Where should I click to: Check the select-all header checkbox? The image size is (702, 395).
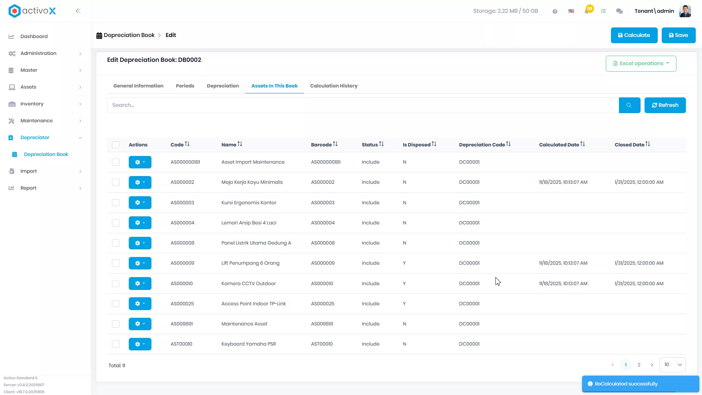pos(116,145)
